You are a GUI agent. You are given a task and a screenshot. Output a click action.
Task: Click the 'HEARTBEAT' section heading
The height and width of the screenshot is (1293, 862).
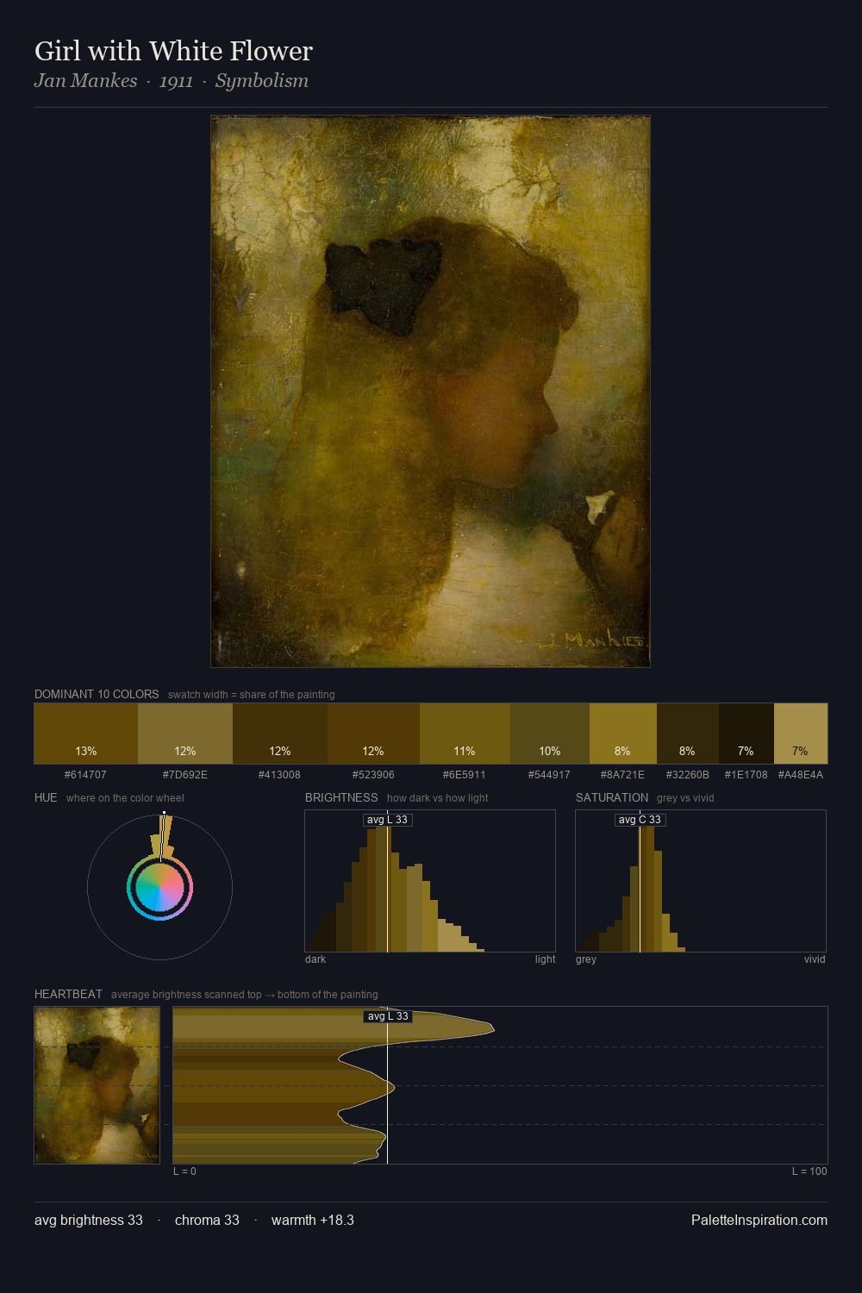68,994
